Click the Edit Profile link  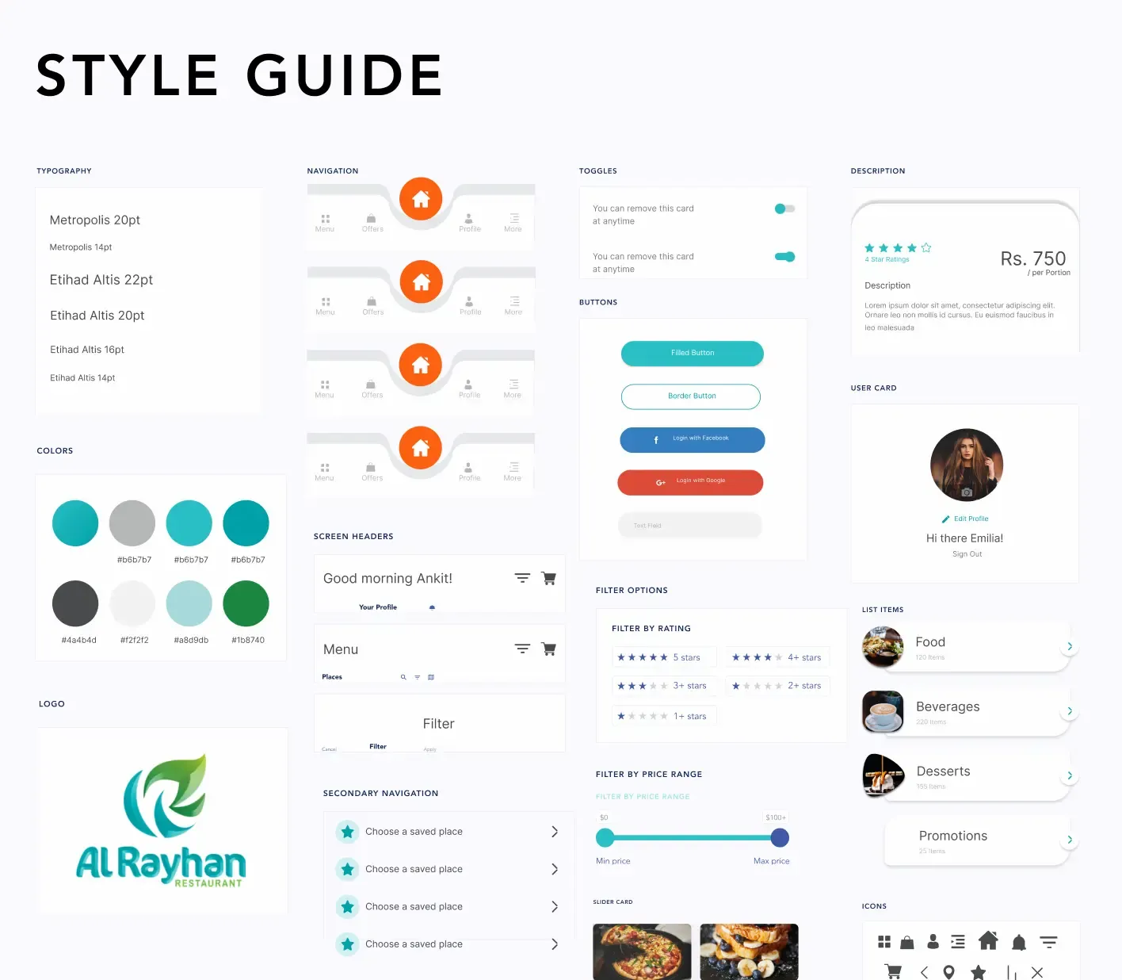coord(970,519)
